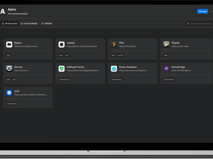Open the AdGuard Home shield icon
The width and height of the screenshot is (213, 159).
pyautogui.click(x=62, y=69)
